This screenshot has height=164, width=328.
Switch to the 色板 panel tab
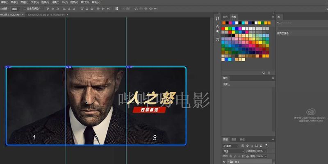pos(233,17)
